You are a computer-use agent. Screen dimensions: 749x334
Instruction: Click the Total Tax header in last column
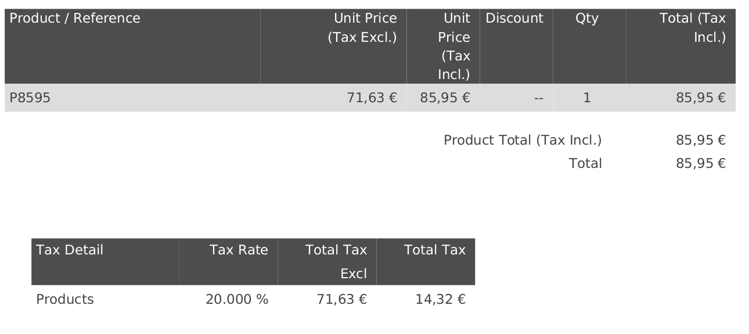[434, 250]
